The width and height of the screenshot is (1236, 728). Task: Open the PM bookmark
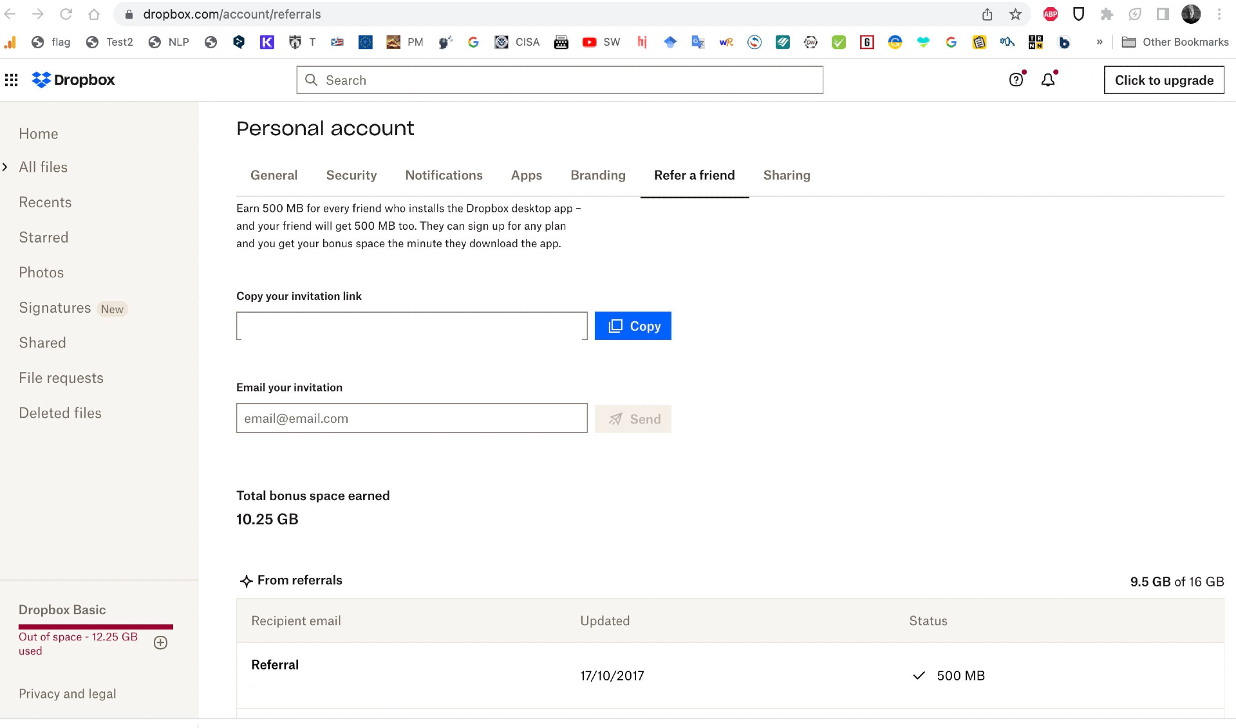pos(404,42)
